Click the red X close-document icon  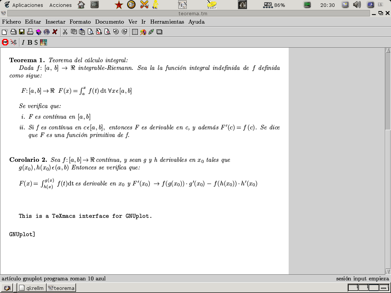pos(55,32)
